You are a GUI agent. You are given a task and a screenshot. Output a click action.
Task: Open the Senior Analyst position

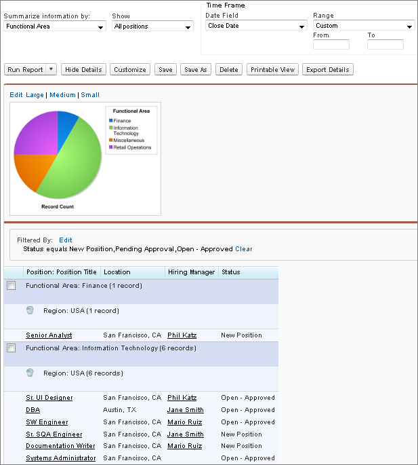[x=49, y=335]
